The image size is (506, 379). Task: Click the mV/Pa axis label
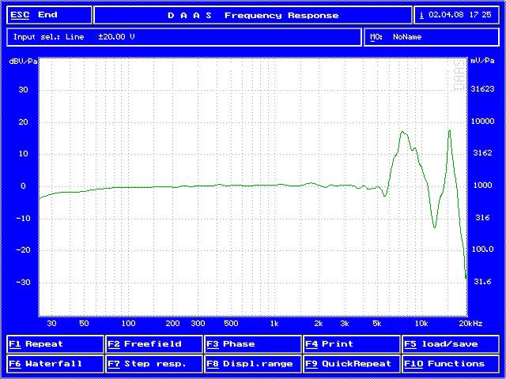(481, 61)
